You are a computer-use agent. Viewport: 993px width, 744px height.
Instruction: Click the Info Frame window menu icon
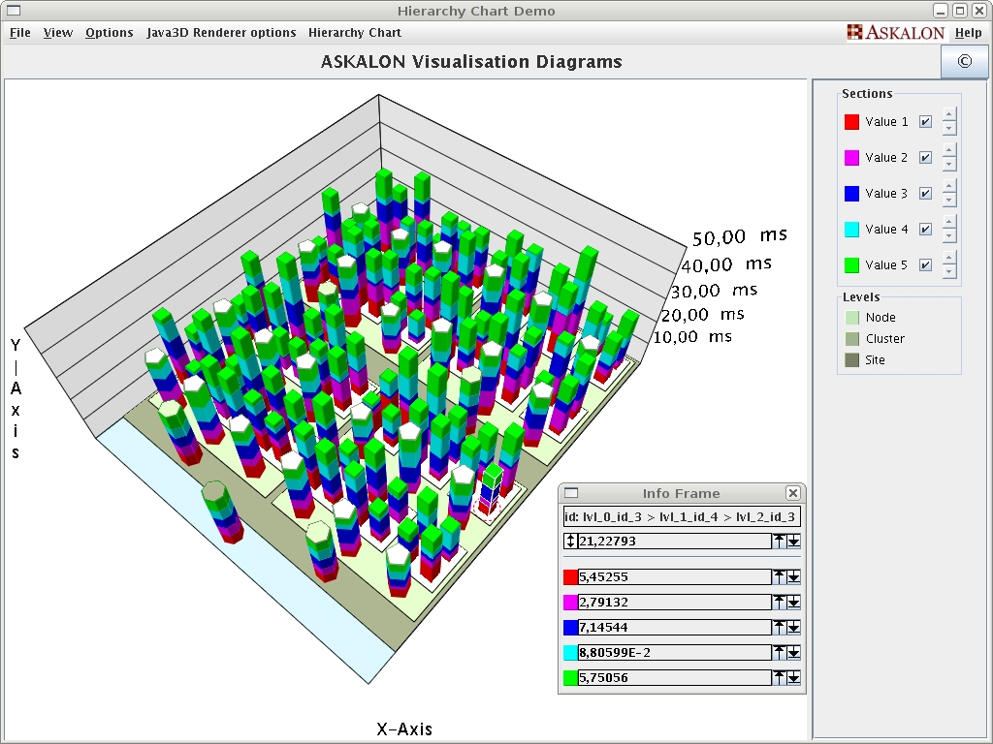(571, 493)
